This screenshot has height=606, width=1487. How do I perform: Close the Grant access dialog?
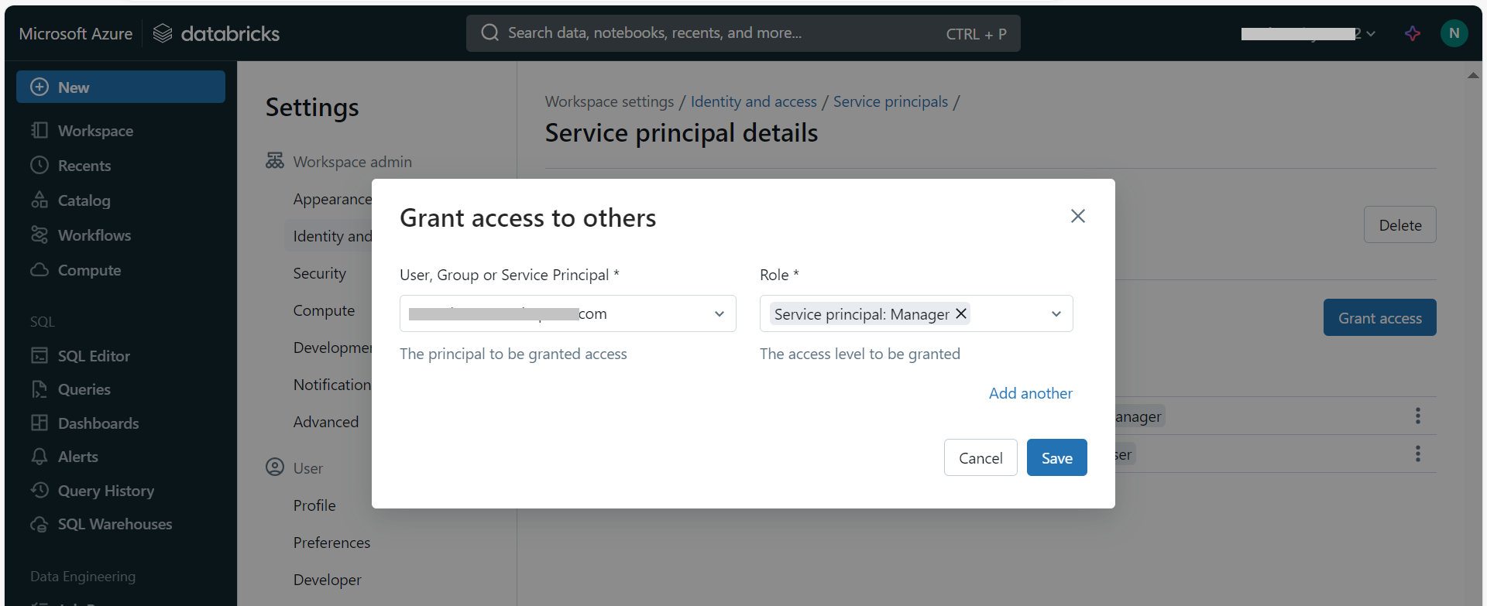point(1077,216)
